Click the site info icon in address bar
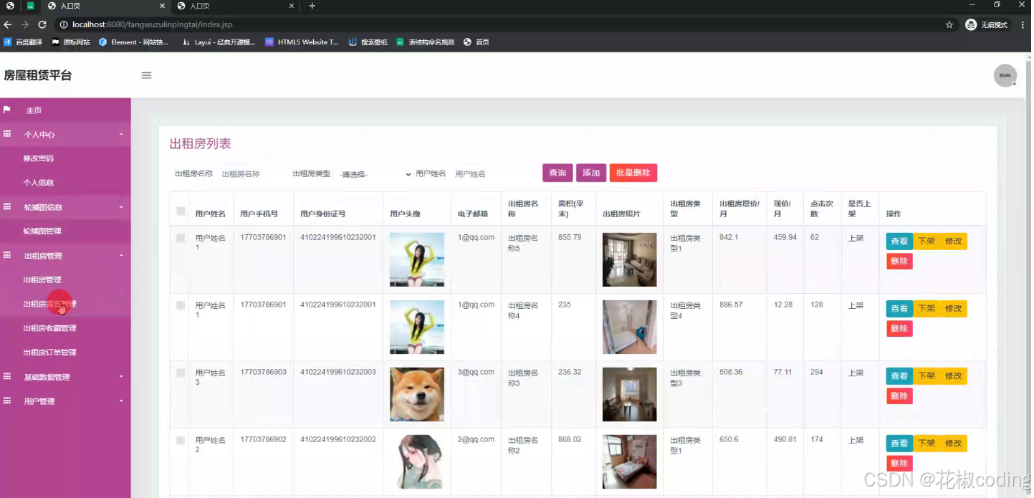This screenshot has height=498, width=1034. point(63,24)
